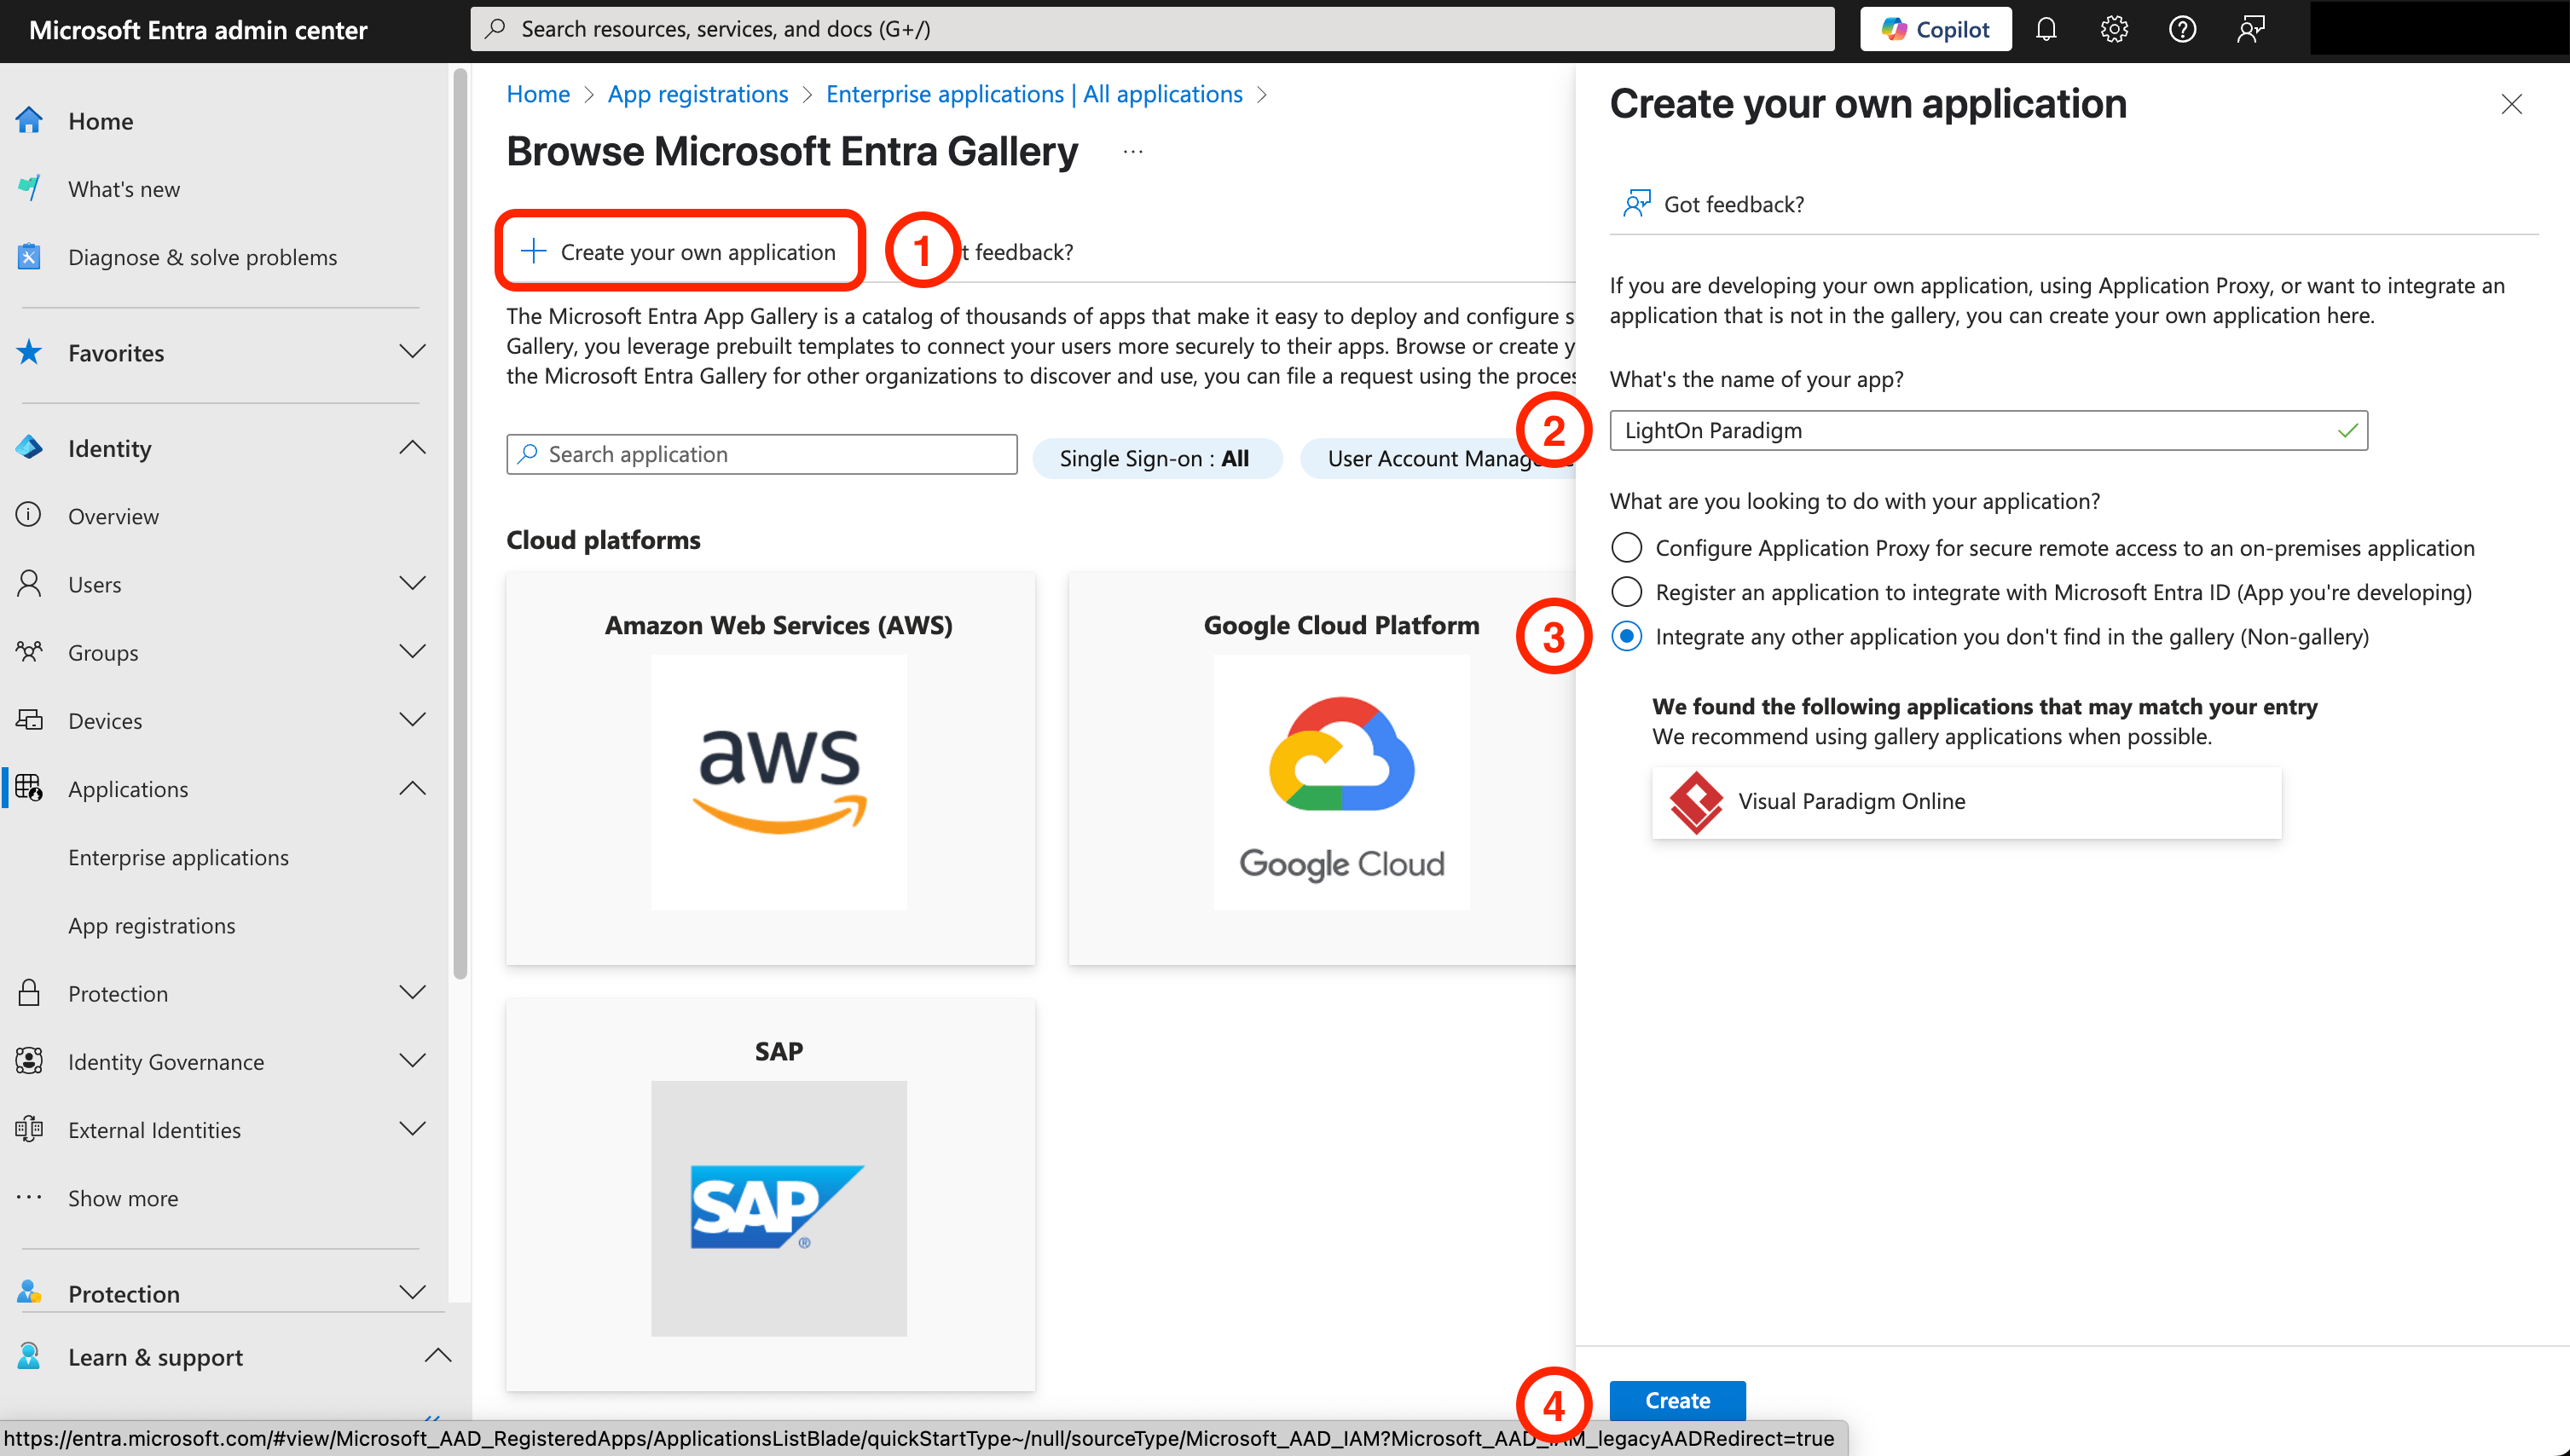The width and height of the screenshot is (2570, 1456).
Task: Select Configure Application Proxy radio option
Action: (1627, 548)
